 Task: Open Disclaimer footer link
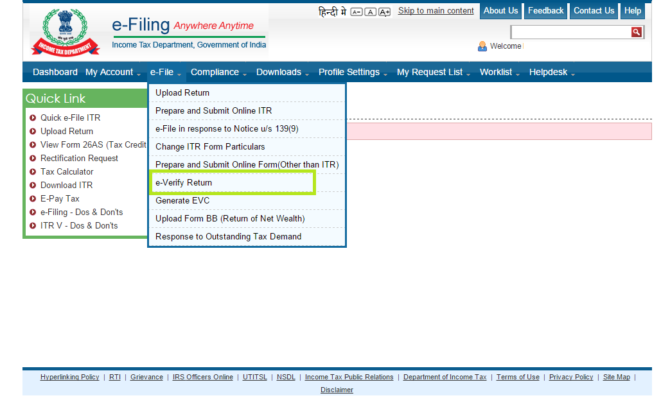[x=337, y=390]
